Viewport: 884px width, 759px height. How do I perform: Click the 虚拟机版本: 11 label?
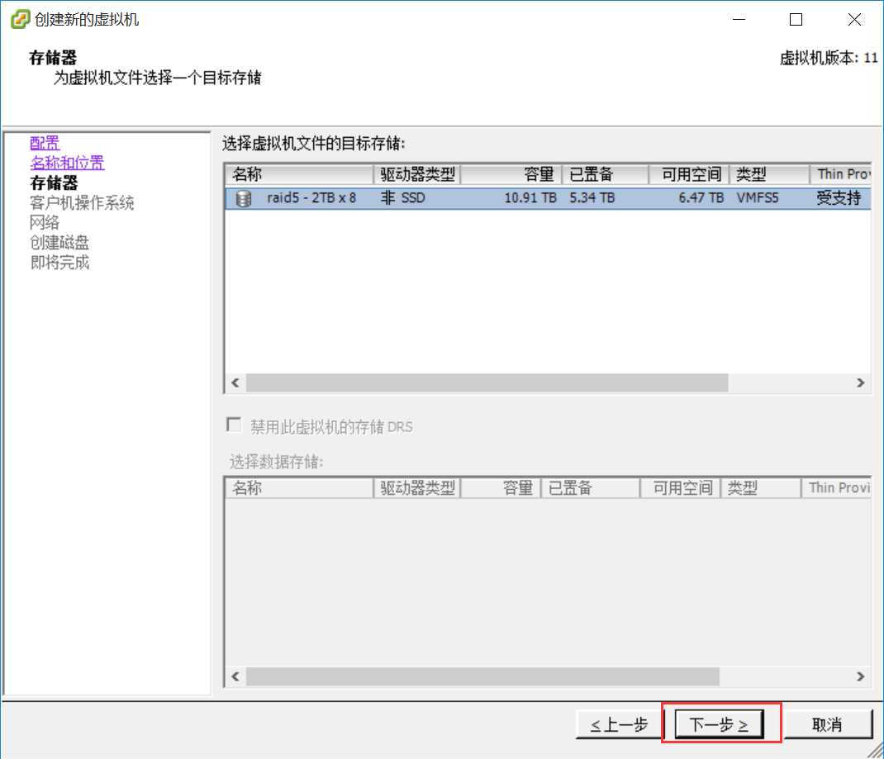click(829, 58)
